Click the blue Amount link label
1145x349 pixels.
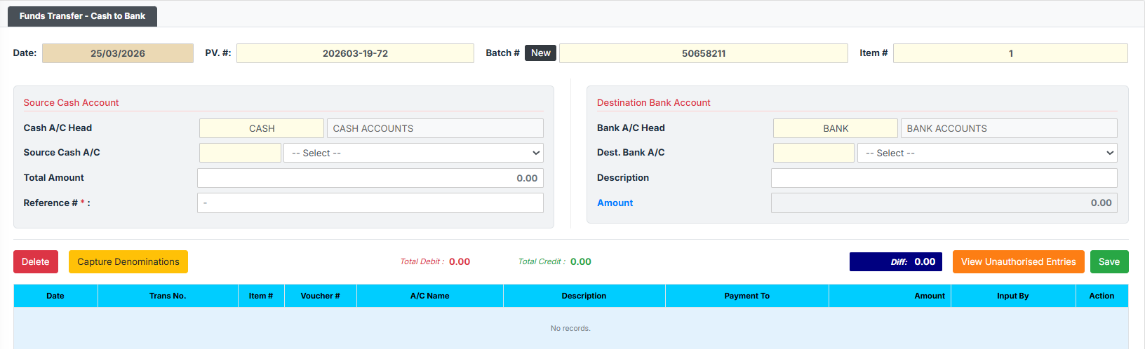pos(615,203)
